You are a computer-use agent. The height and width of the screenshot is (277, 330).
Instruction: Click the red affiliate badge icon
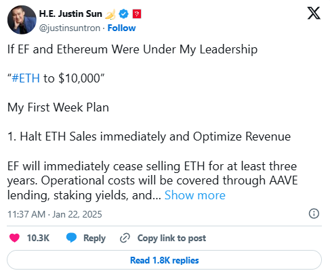[x=137, y=14]
